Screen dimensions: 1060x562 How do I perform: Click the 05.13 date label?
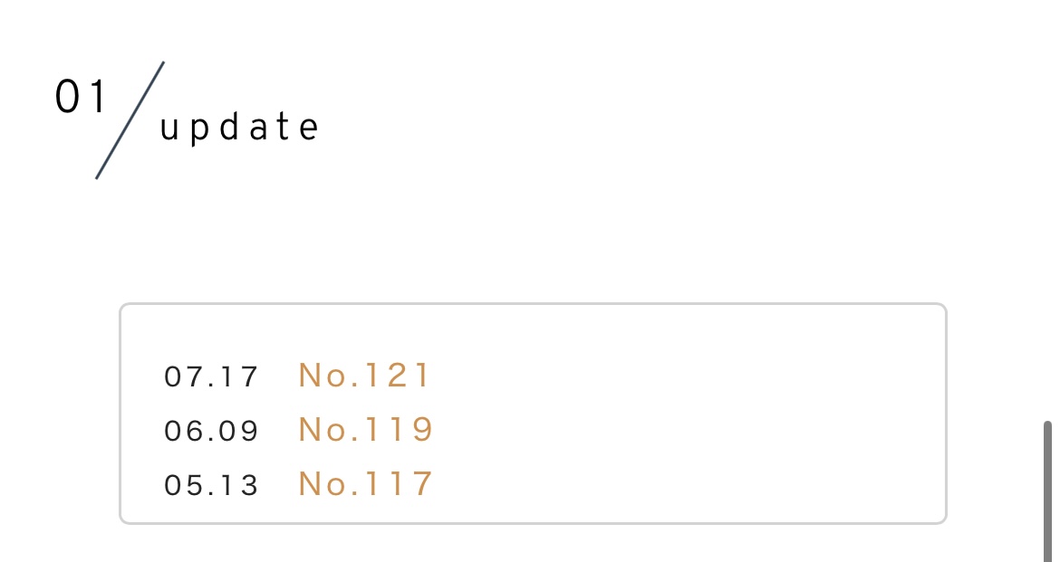pos(212,486)
